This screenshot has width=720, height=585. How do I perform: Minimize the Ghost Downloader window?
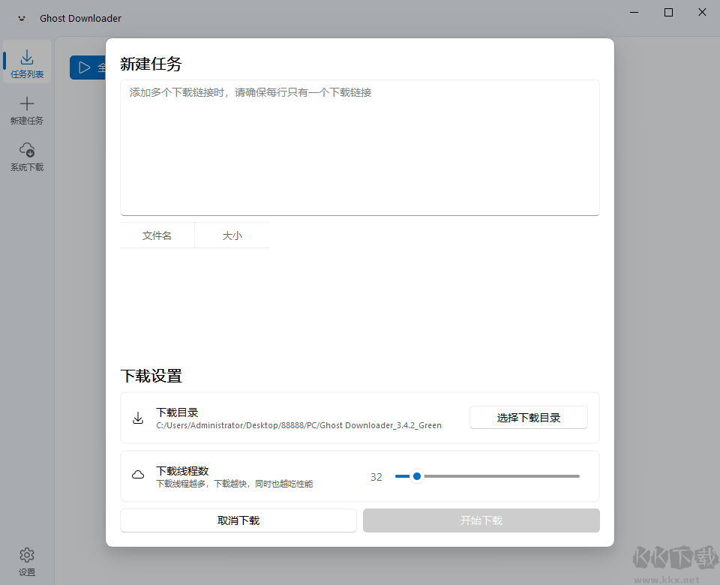point(634,12)
